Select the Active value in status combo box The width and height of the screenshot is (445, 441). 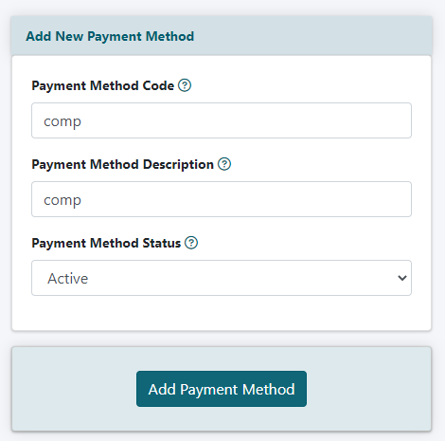coord(68,278)
